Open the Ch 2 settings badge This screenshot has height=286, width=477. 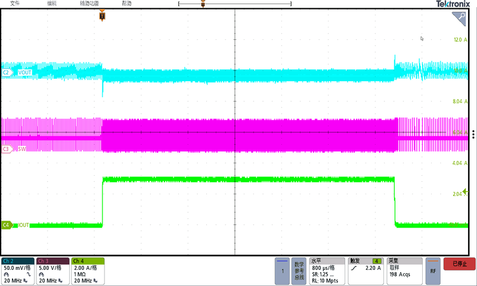(17, 271)
